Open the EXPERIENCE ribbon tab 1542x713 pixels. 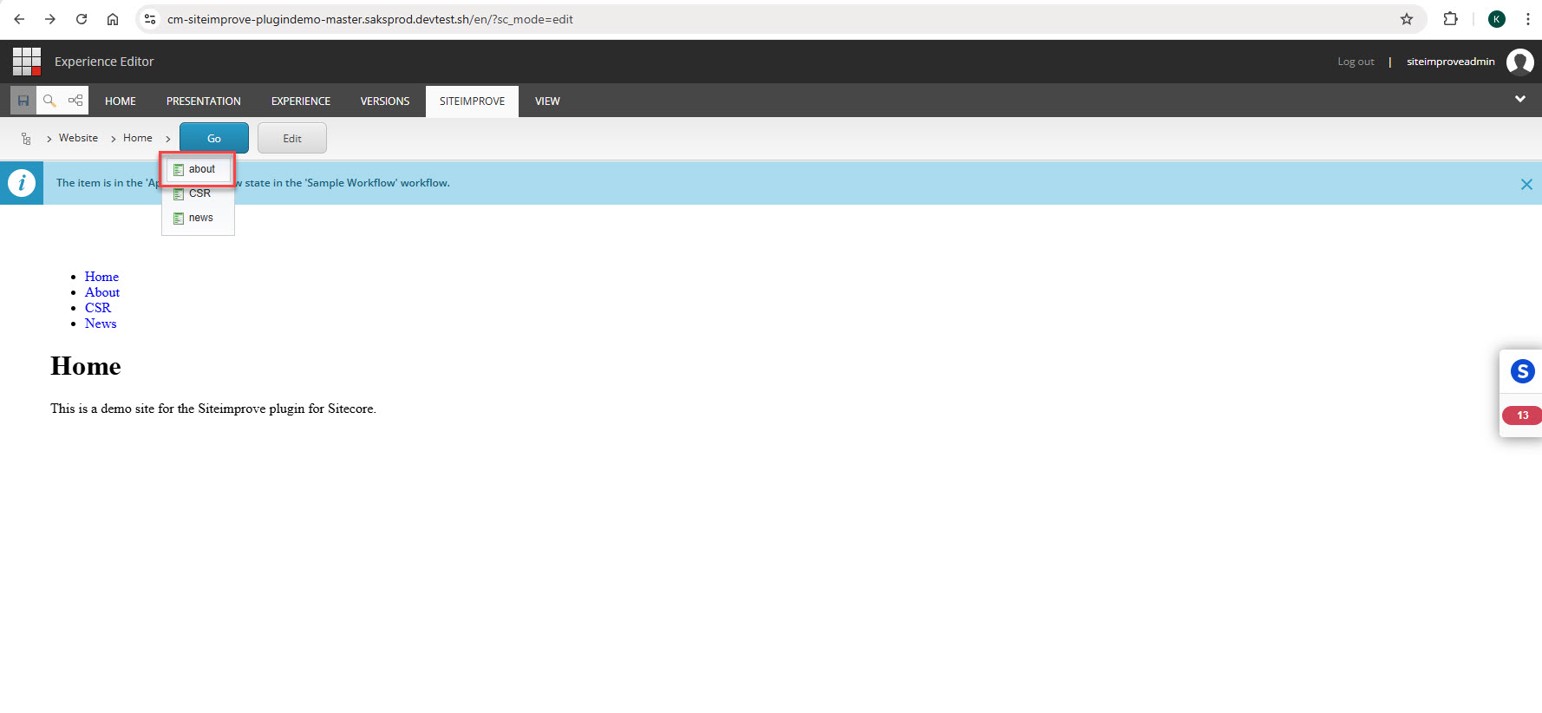pos(301,101)
